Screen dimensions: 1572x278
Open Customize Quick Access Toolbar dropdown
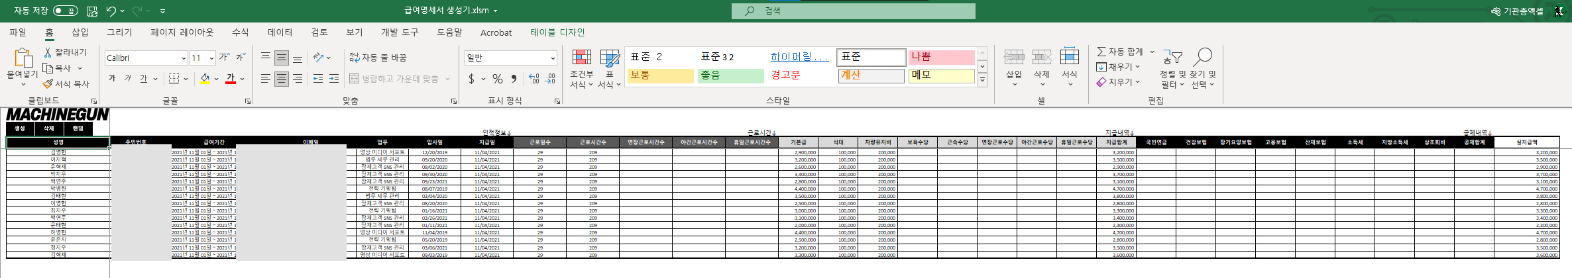(x=163, y=11)
